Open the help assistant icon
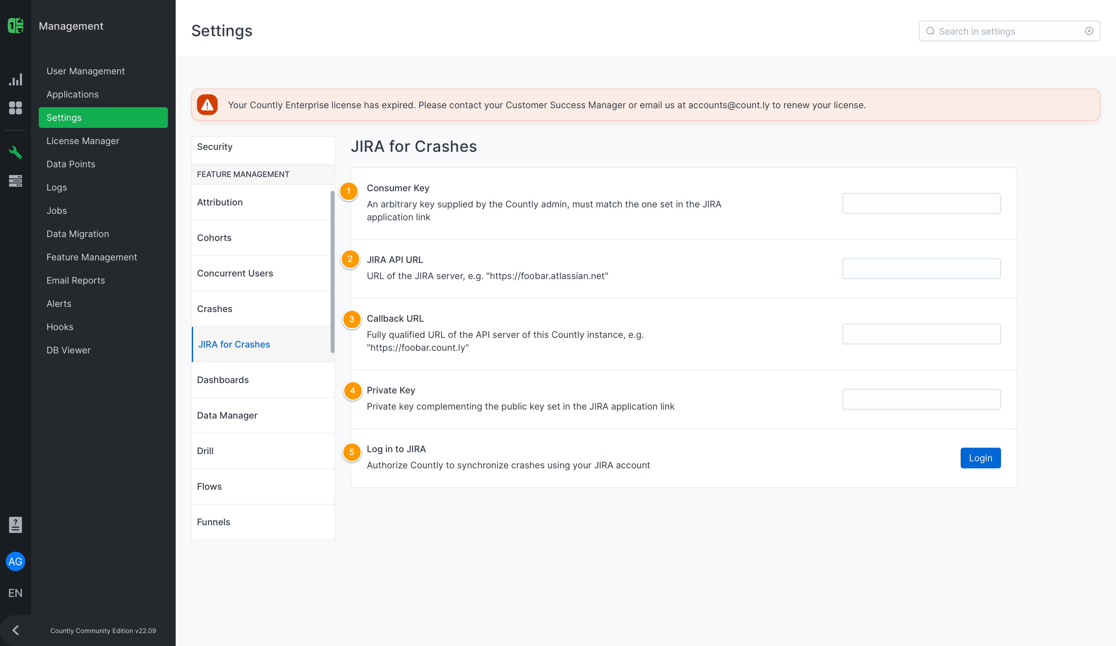This screenshot has width=1116, height=646. point(15,525)
